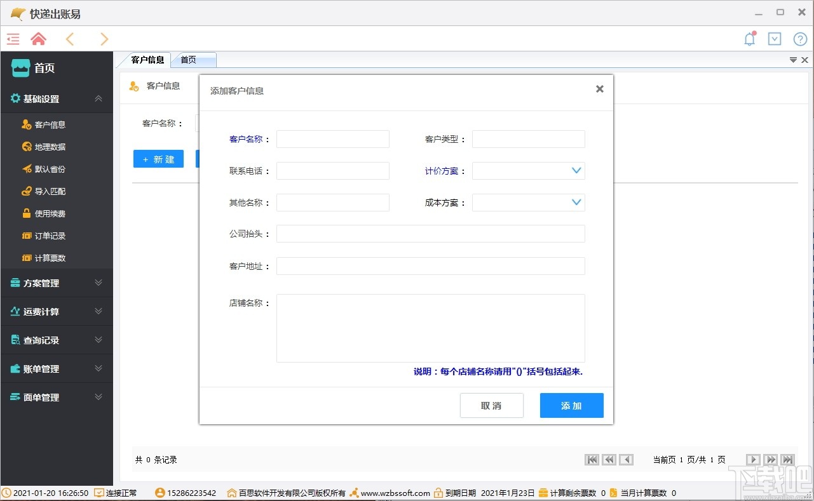
Task: Click the 连接正常 status indicator
Action: pyautogui.click(x=116, y=493)
